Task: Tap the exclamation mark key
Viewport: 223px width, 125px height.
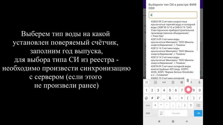Action: tap(185, 106)
